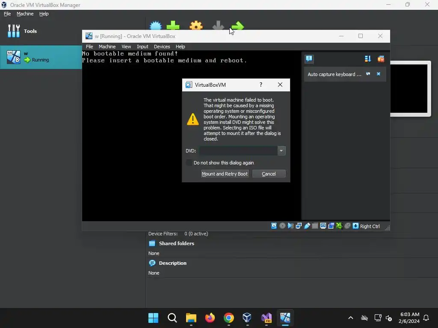
Task: Check 'Do not show this dialog again'
Action: coord(189,163)
